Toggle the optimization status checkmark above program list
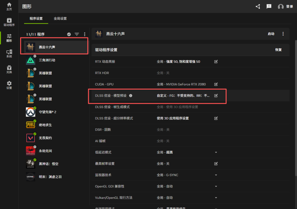Screen dimensions: 297x209 pos(69,34)
